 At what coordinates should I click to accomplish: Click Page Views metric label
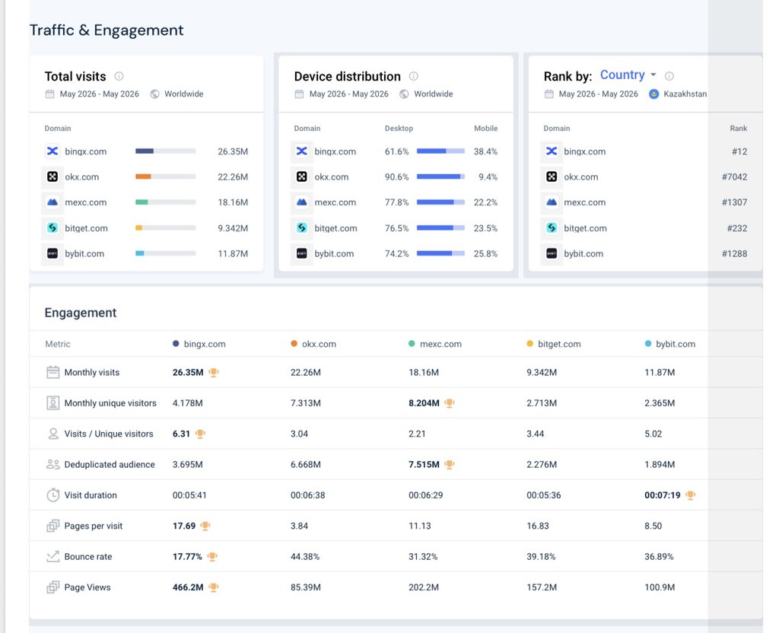pyautogui.click(x=87, y=587)
